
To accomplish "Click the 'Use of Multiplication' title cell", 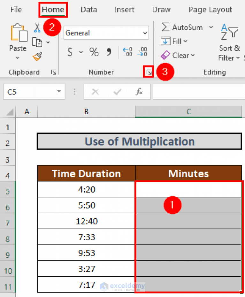I will coord(140,141).
